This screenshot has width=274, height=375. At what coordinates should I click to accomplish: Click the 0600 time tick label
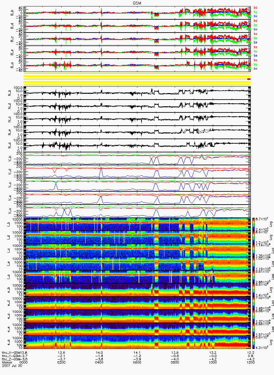point(137,362)
